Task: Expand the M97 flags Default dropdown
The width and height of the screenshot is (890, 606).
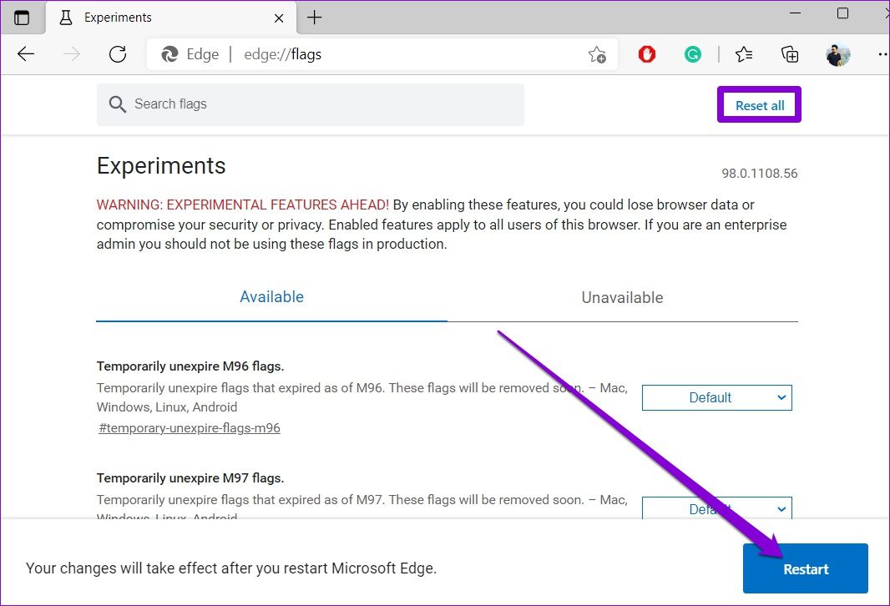Action: tap(716, 508)
